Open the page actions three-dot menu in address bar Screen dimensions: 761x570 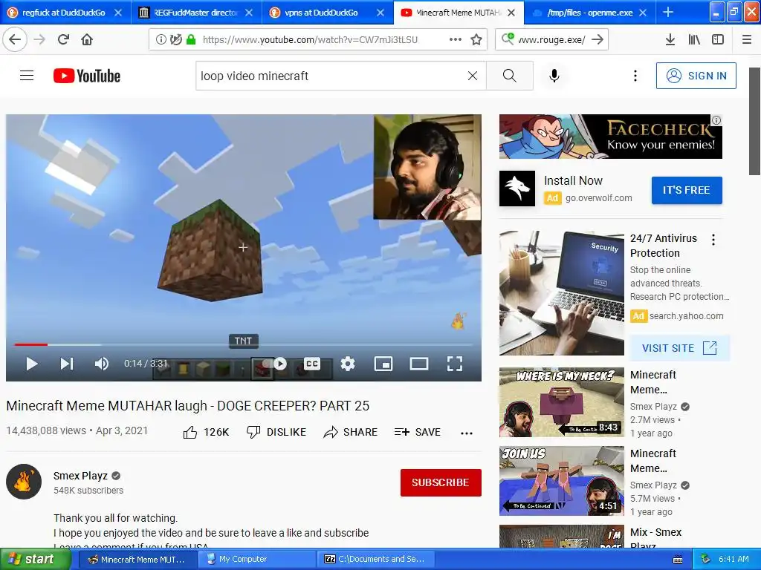pos(456,39)
